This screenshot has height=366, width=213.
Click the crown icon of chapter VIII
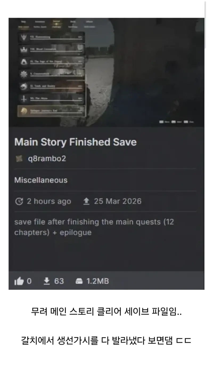pos(24,49)
